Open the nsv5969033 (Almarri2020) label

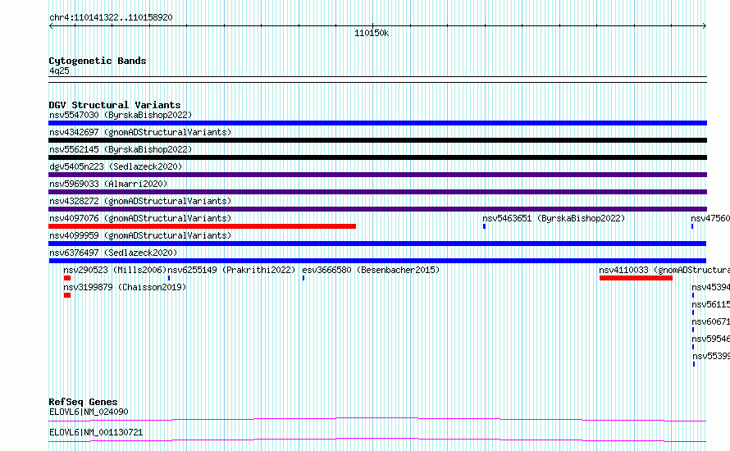108,184
